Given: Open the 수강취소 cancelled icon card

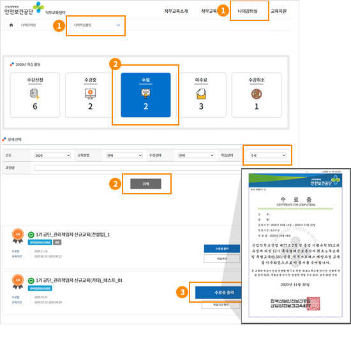Looking at the screenshot, I should [257, 95].
